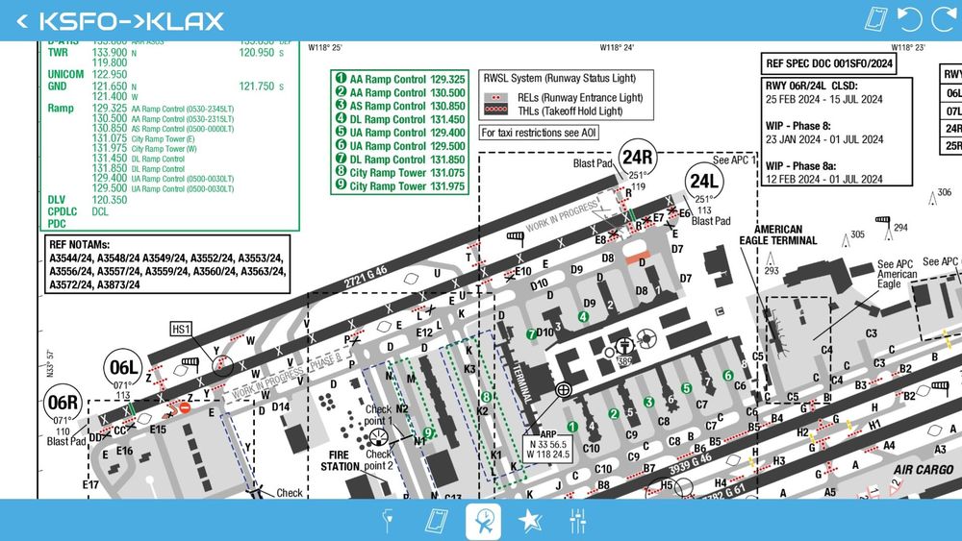962x541 pixels.
Task: Tap numbered legend entry 5 UA Ramp Control 129.400
Action: (399, 133)
